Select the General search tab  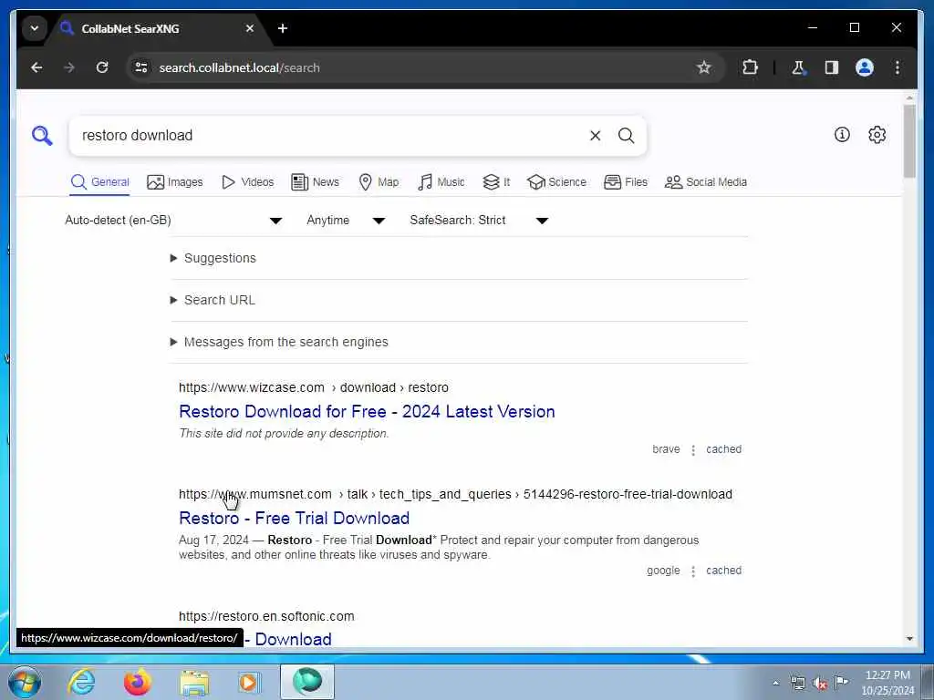tap(99, 182)
